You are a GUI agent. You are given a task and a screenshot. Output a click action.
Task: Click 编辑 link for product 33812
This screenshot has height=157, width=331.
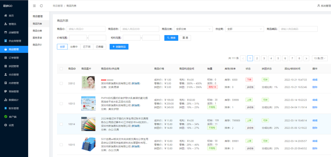point(315,80)
